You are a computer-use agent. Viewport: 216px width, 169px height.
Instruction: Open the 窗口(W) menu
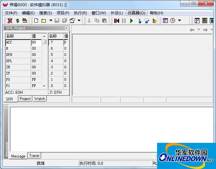click(x=99, y=13)
